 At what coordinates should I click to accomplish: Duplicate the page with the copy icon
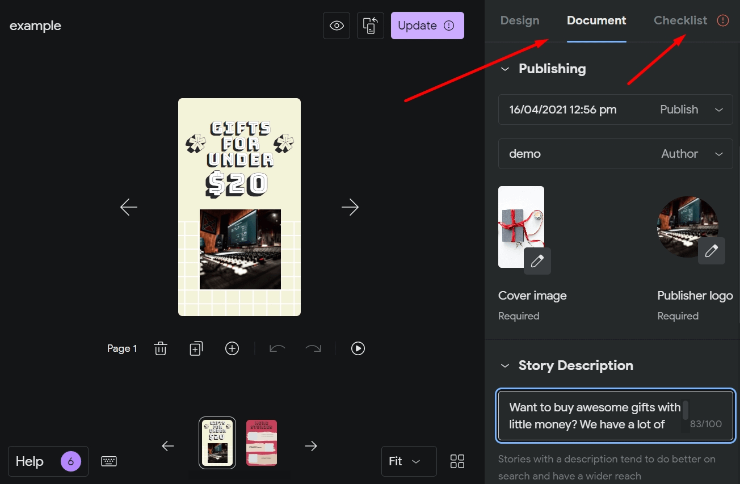[196, 348]
